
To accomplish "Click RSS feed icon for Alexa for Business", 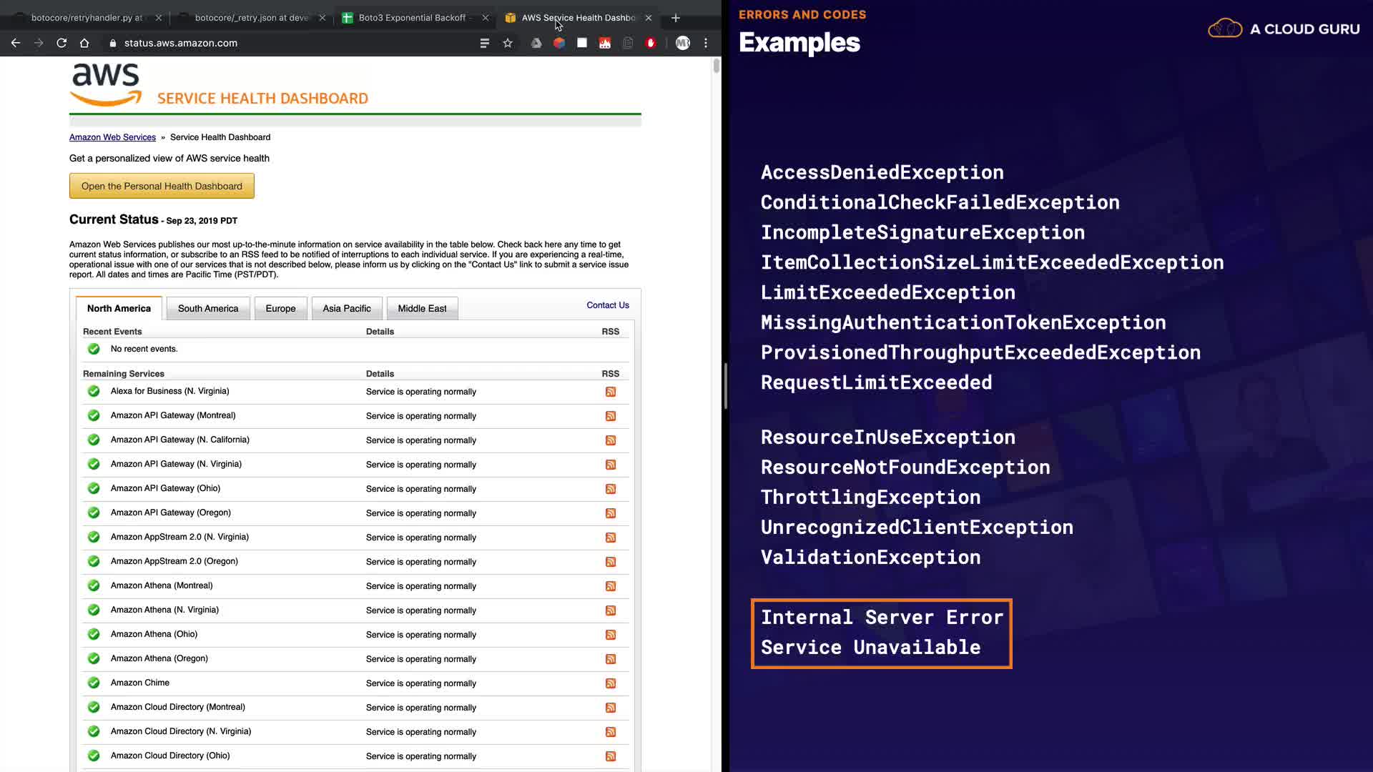I will pyautogui.click(x=611, y=392).
